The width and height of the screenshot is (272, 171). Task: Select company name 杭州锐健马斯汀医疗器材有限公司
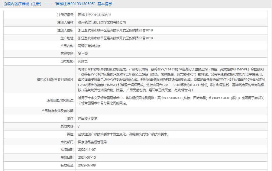102,23
